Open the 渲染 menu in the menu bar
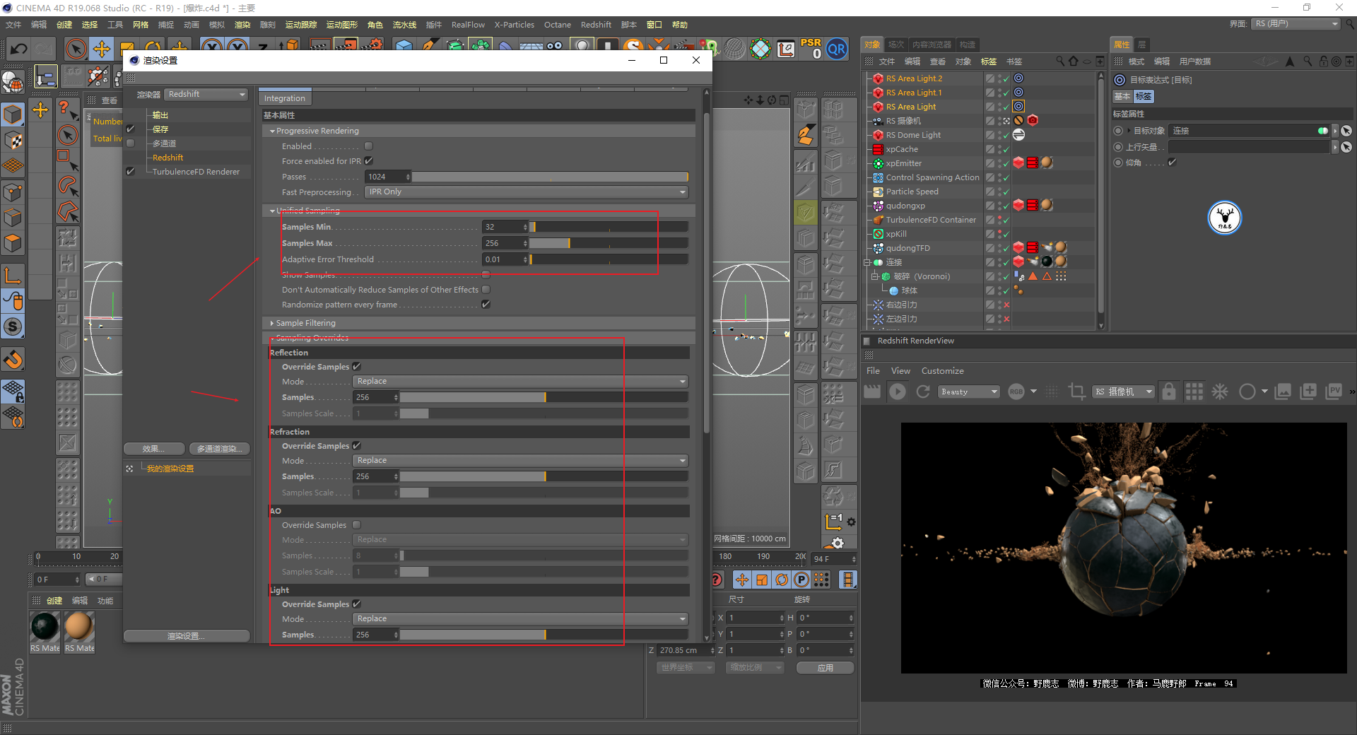 tap(242, 25)
